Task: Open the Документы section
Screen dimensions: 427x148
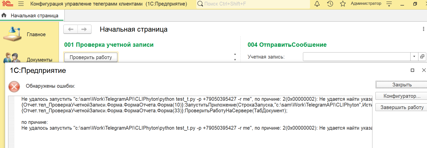Action: 39,60
